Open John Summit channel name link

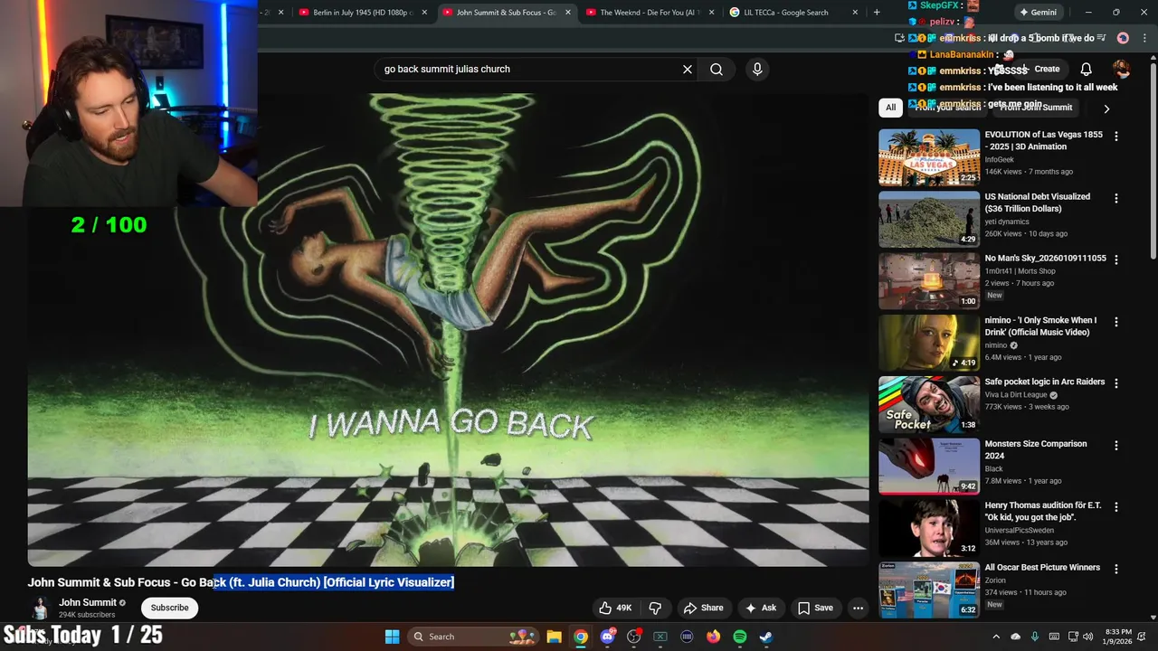tap(88, 602)
